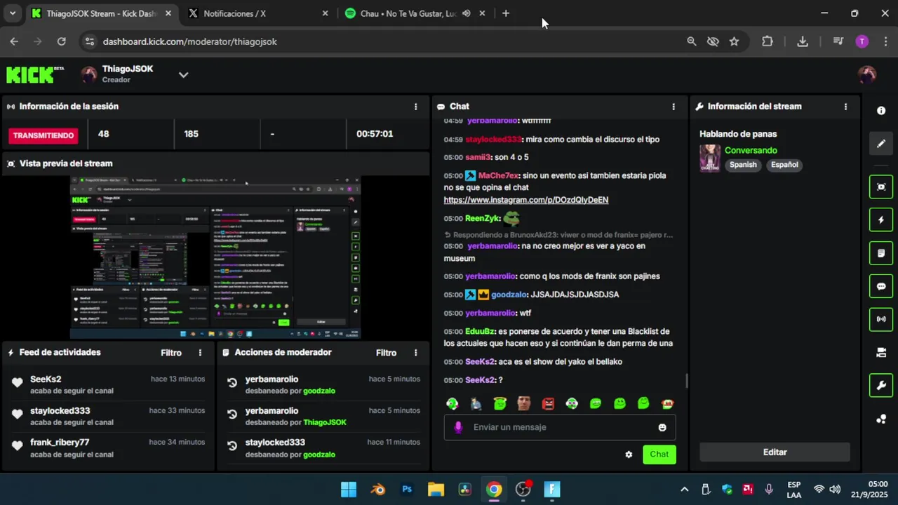The height and width of the screenshot is (505, 898).
Task: Toggle the activity feed lightning widget
Action: click(881, 220)
